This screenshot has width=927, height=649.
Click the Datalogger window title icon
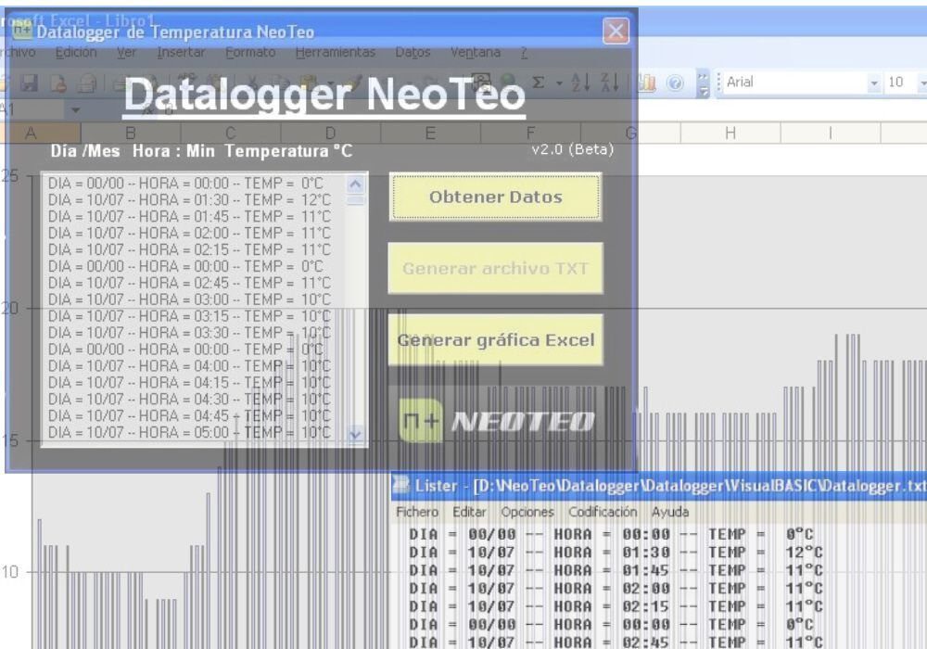[22, 27]
